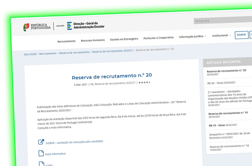Open the Recrutamento menu

click(66, 41)
